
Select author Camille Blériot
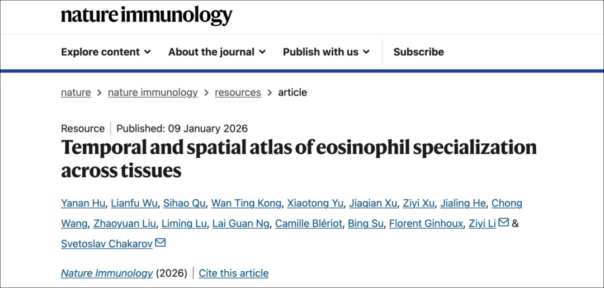[308, 224]
